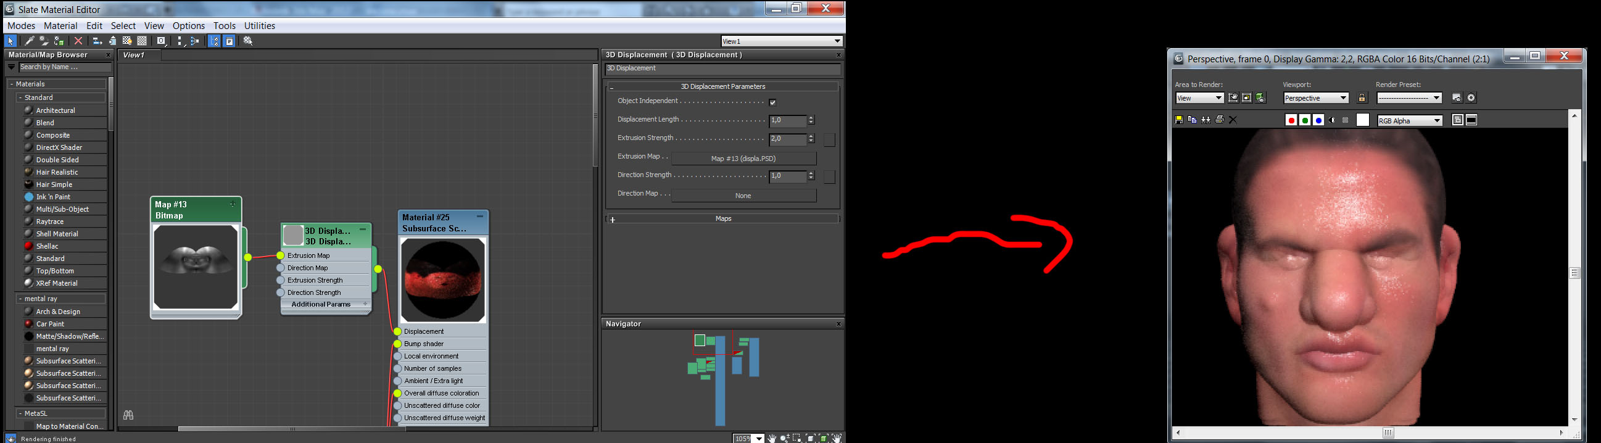1601x443 pixels.
Task: Open the View1 dropdown at top right
Action: point(837,41)
